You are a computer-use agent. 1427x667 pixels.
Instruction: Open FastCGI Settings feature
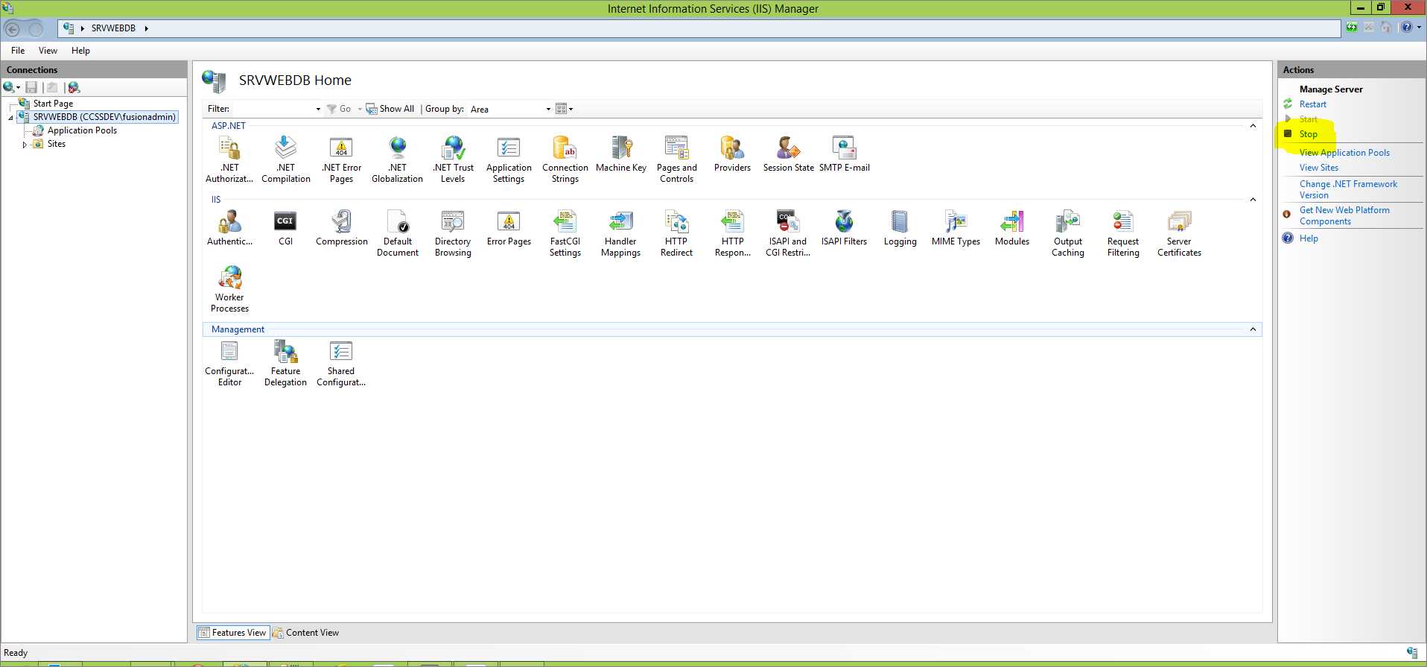tap(565, 233)
